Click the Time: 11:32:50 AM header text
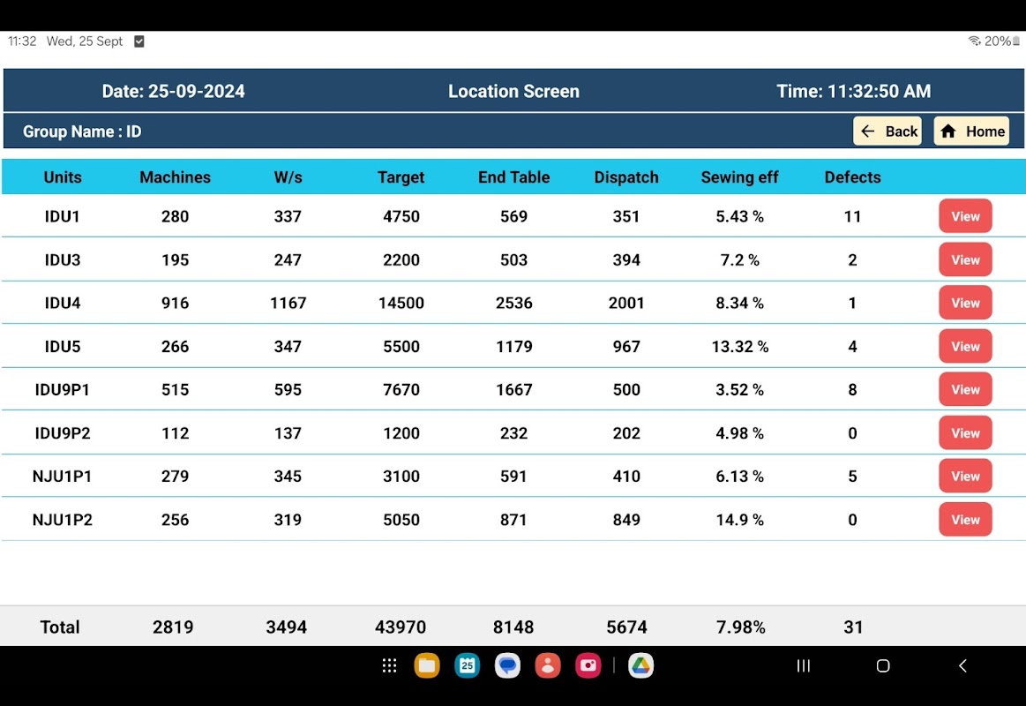 click(x=853, y=91)
